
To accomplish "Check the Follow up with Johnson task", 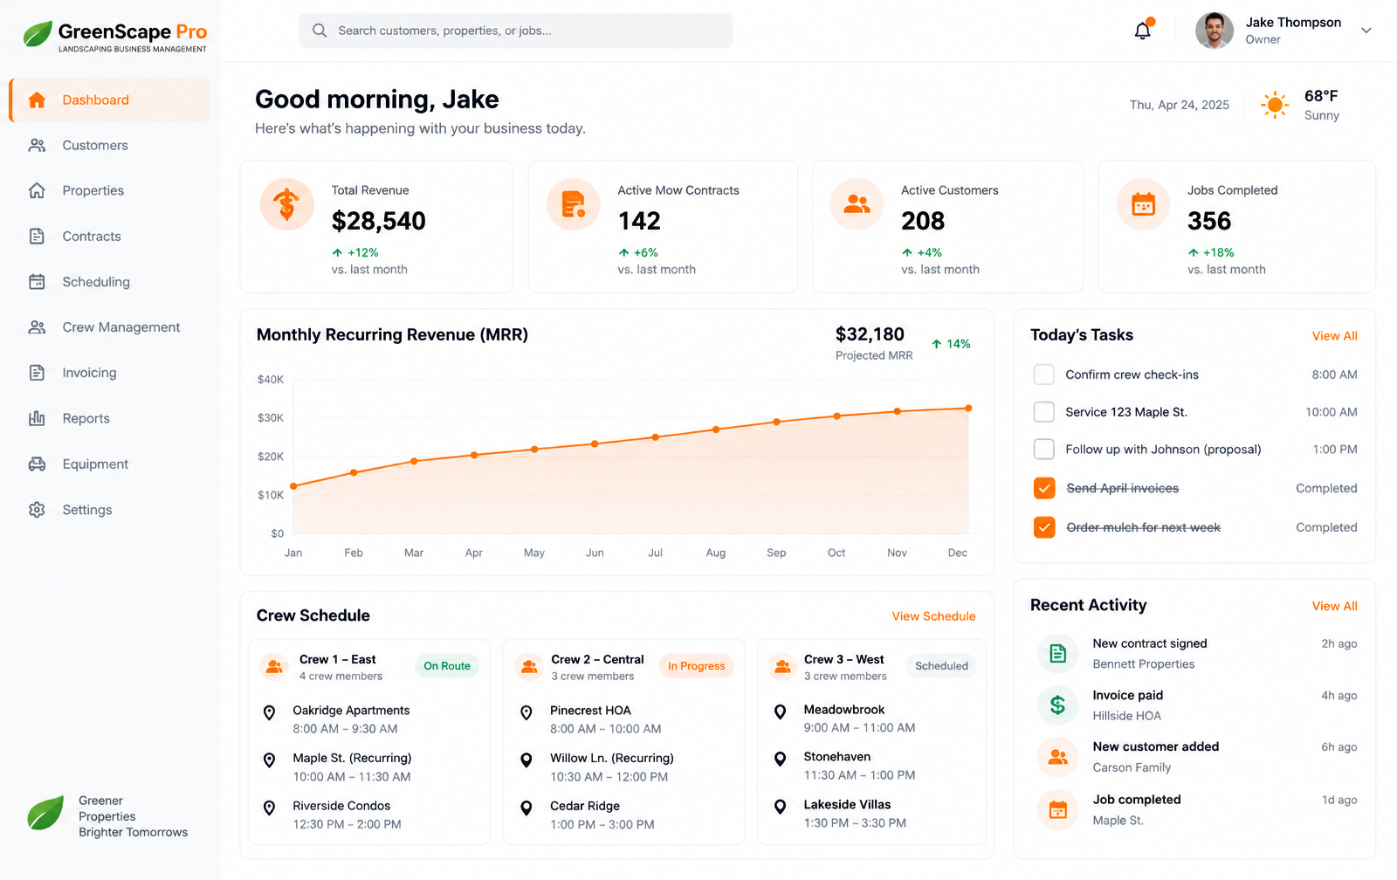I will [1044, 450].
